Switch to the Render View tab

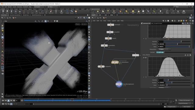(26, 15)
